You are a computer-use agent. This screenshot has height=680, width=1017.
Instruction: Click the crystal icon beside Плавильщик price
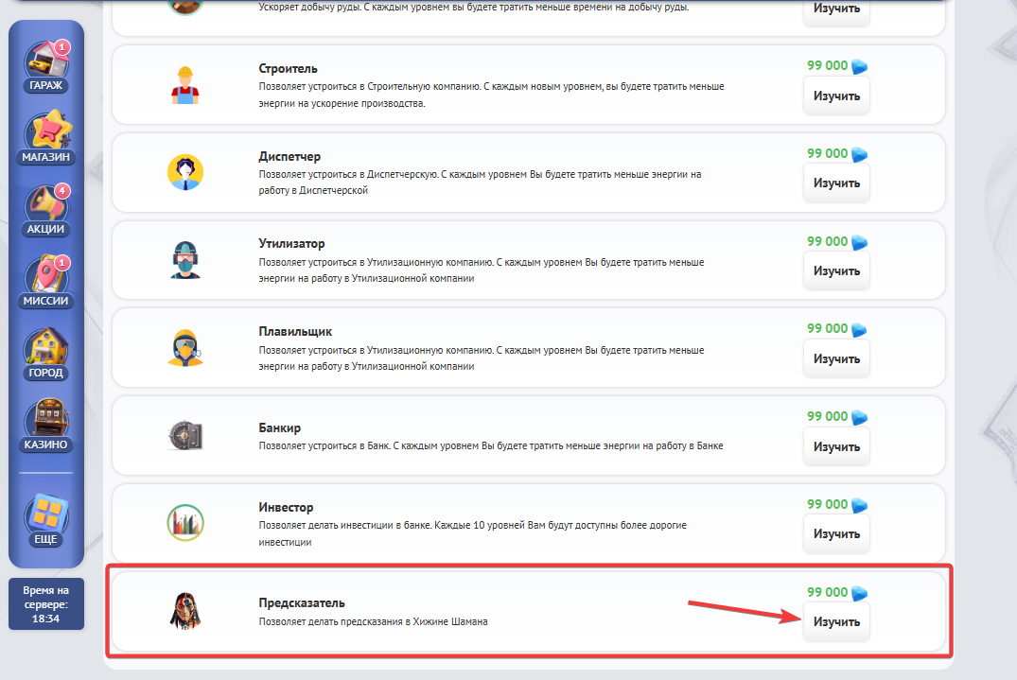859,329
